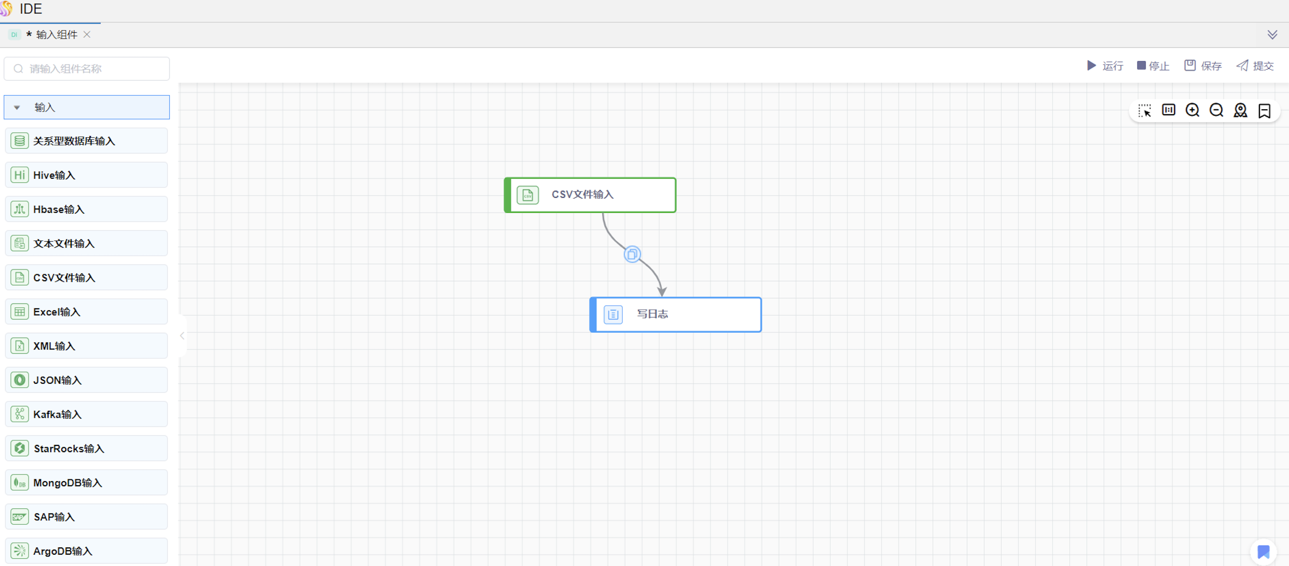Close the 输入组件 tab
This screenshot has height=566, width=1289.
click(x=87, y=34)
